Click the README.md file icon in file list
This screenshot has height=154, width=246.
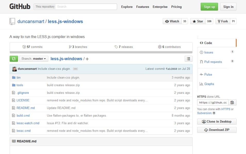[14, 108]
